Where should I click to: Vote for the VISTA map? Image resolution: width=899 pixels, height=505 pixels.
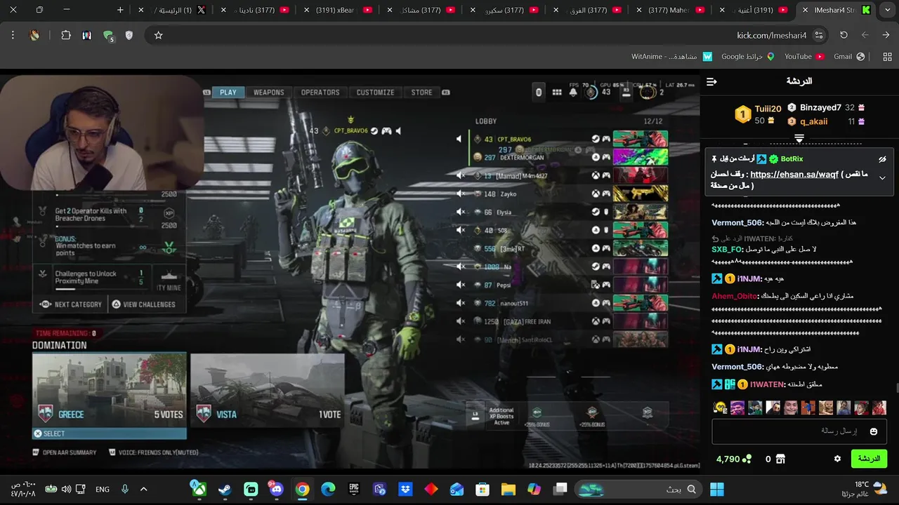tap(267, 390)
